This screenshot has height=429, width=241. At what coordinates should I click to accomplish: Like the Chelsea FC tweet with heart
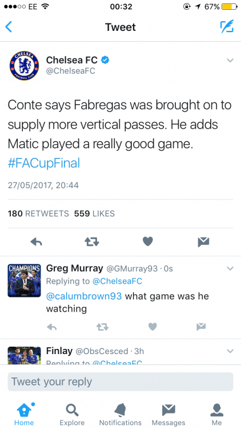[148, 241]
